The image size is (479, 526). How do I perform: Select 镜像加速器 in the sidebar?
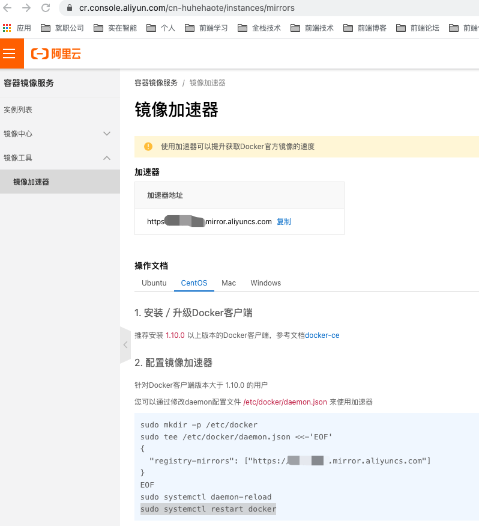[x=59, y=182]
